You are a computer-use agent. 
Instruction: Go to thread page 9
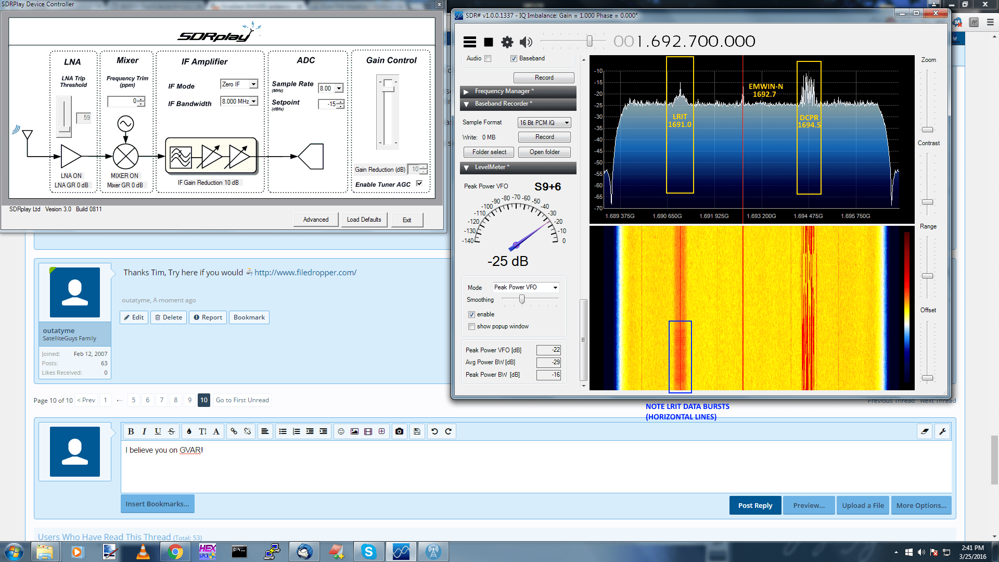(190, 400)
